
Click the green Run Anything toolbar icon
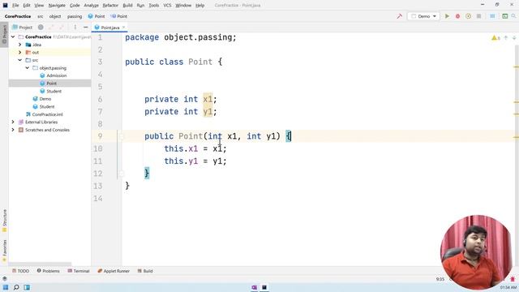pyautogui.click(x=505, y=16)
